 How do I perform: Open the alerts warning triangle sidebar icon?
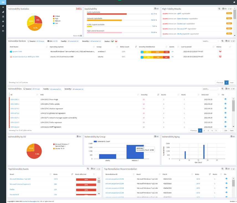(x=3, y=21)
